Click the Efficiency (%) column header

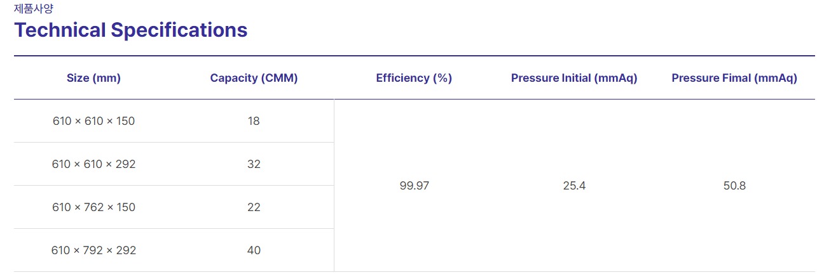click(x=414, y=78)
